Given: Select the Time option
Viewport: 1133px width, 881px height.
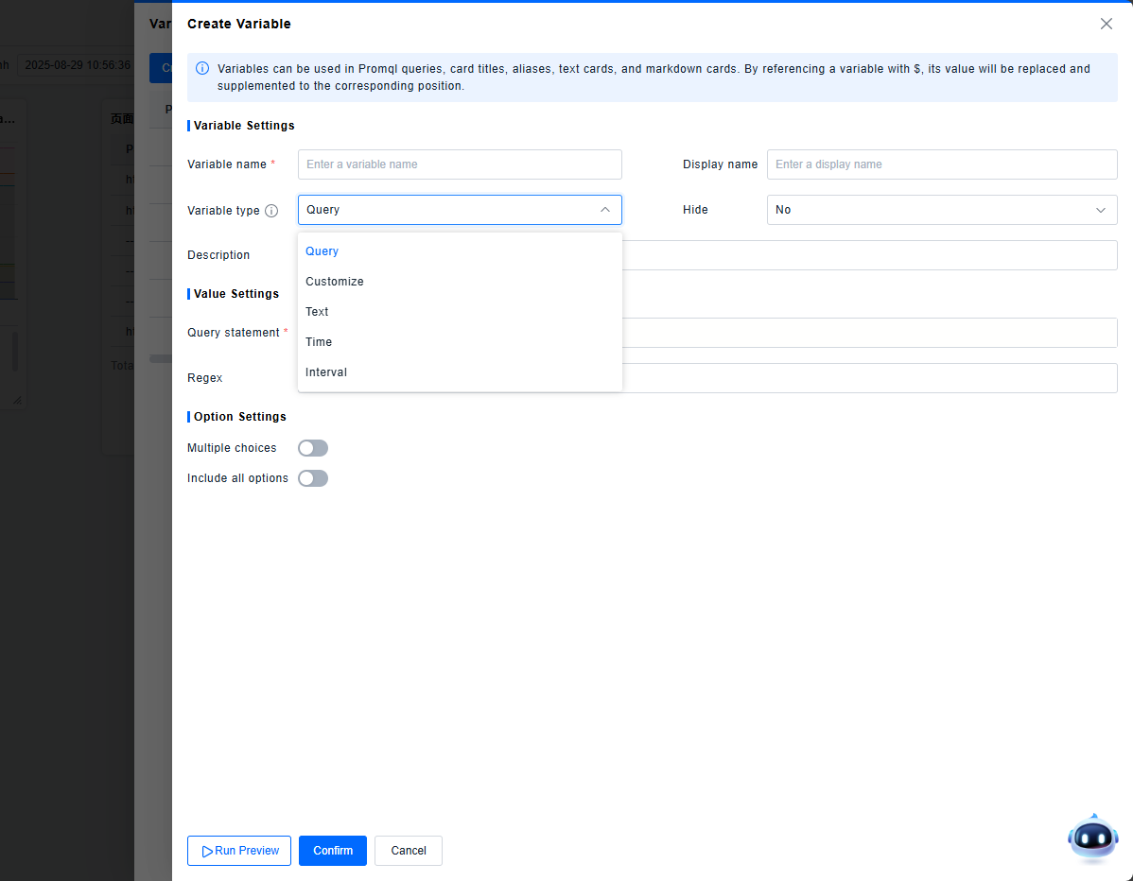Looking at the screenshot, I should point(319,342).
